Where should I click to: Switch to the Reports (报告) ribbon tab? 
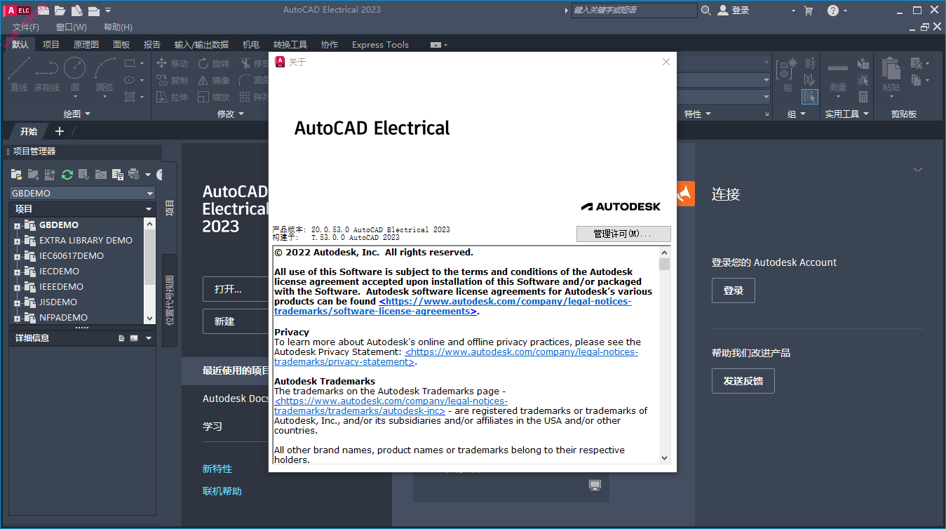[152, 44]
